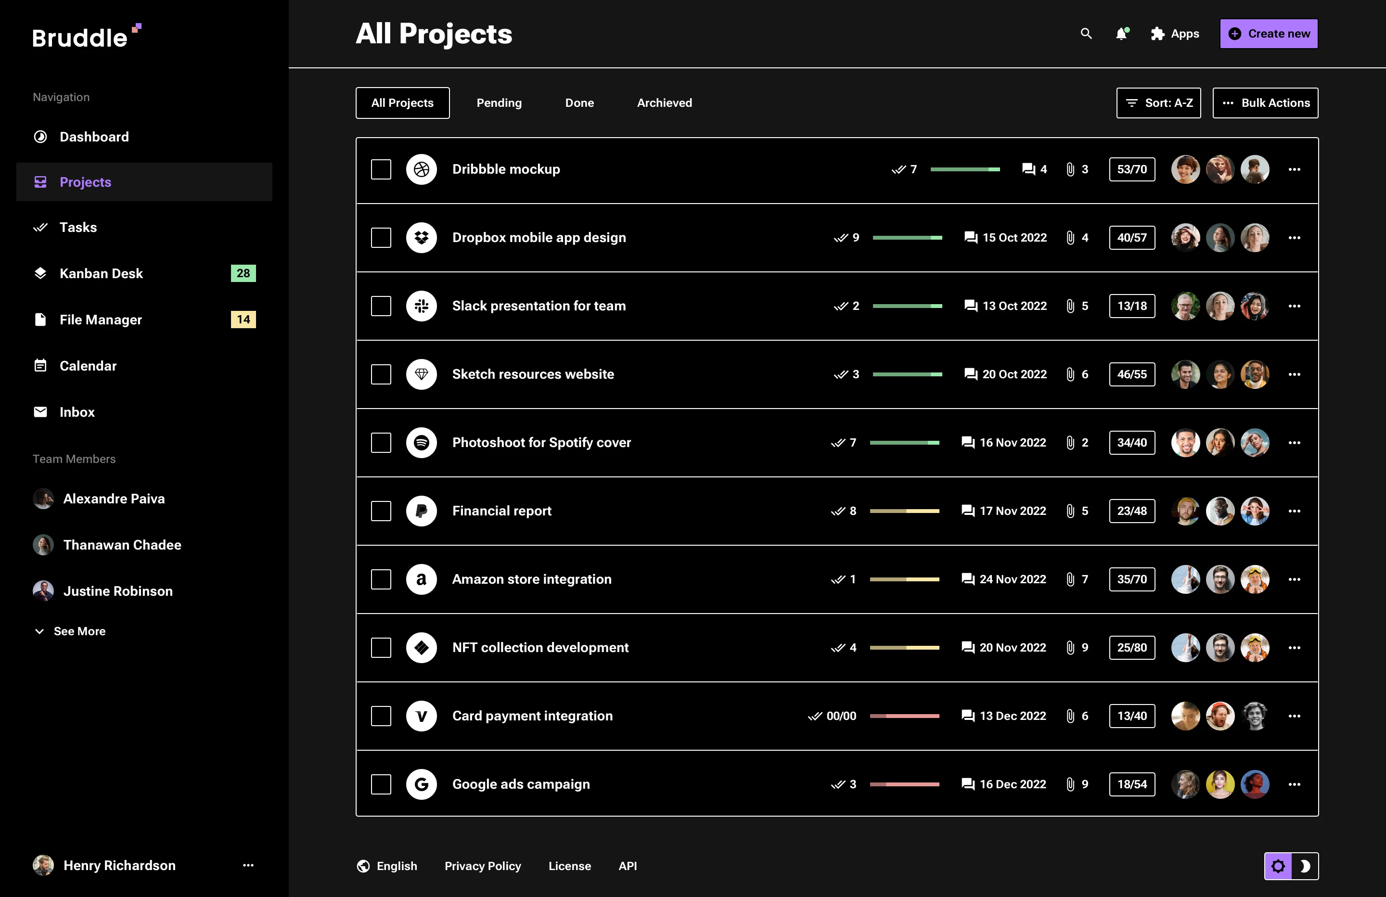Check the Card payment integration checkbox

(x=381, y=716)
